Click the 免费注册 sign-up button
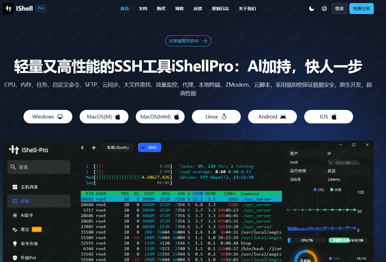386x262 pixels. 362,9
